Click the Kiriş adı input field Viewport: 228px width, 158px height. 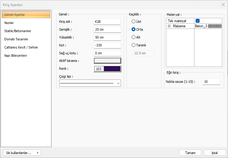107,22
